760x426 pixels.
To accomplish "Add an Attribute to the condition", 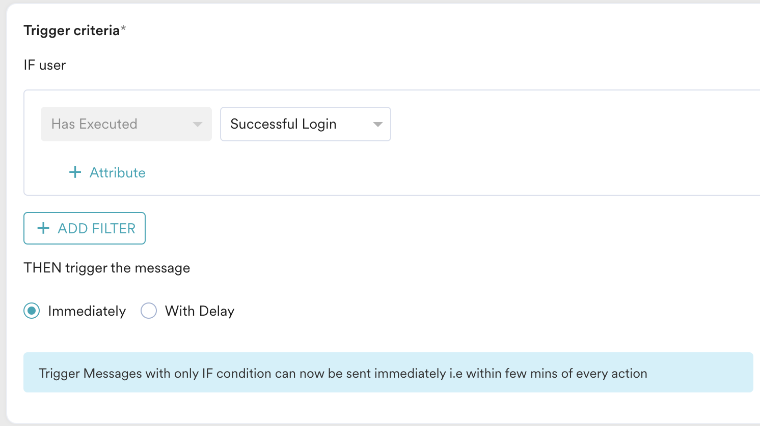I will point(117,173).
